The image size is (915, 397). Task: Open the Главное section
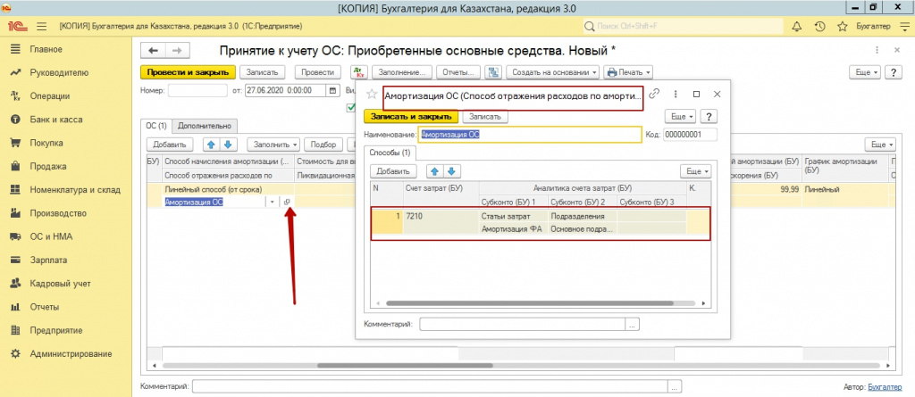click(x=46, y=50)
